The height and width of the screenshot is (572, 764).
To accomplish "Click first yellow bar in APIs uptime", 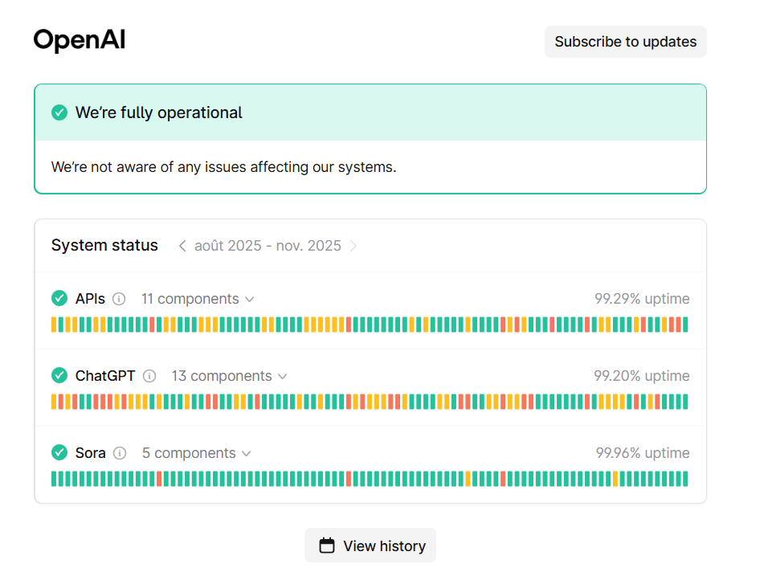I will point(54,325).
